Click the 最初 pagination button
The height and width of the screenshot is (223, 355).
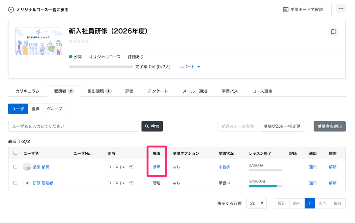282,203
